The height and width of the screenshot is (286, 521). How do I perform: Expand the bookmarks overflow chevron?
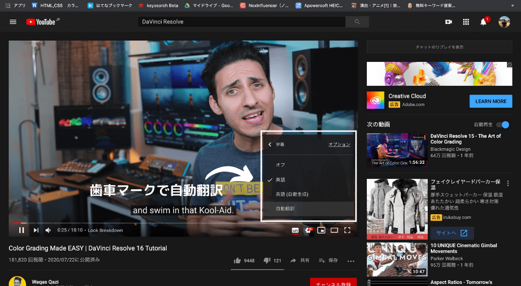click(513, 5)
